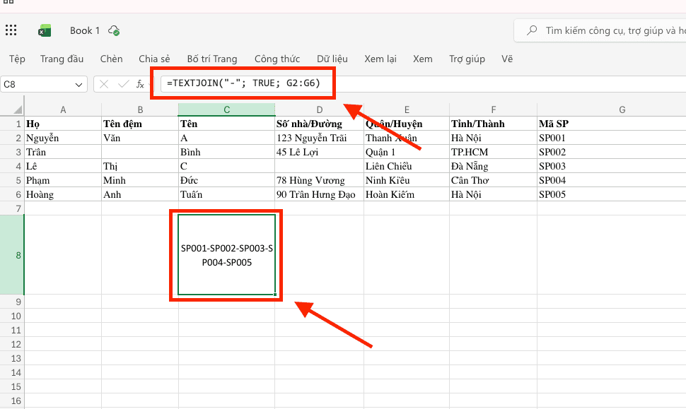Select column B header
Screen dimensions: 686x409
pyautogui.click(x=140, y=109)
